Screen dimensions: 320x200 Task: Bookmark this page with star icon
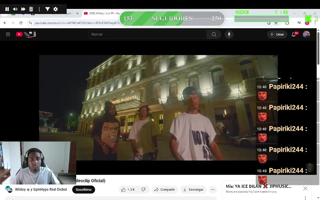pos(276,23)
